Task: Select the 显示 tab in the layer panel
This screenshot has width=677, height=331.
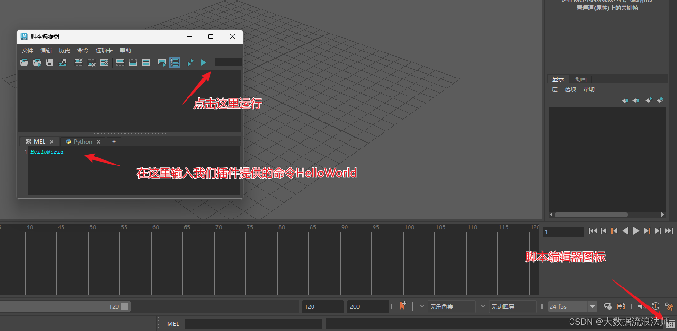Action: tap(559, 79)
